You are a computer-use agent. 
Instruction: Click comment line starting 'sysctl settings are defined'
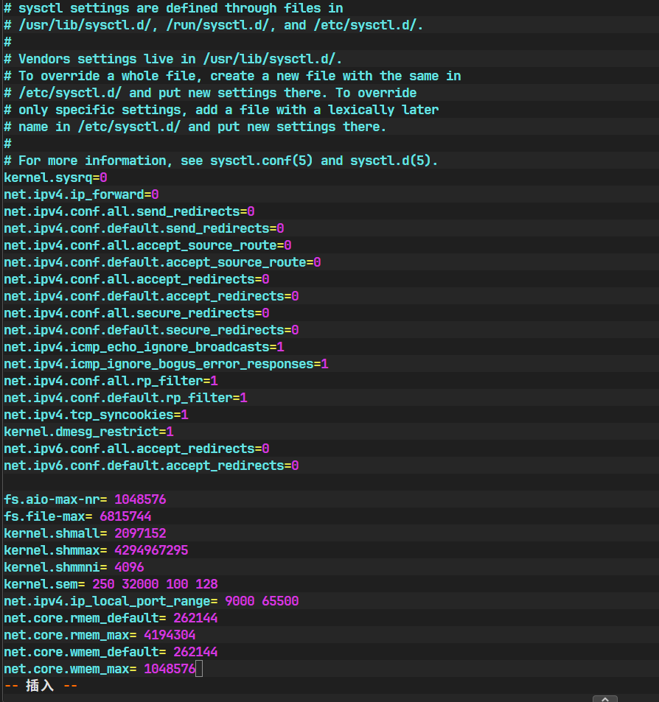click(173, 9)
